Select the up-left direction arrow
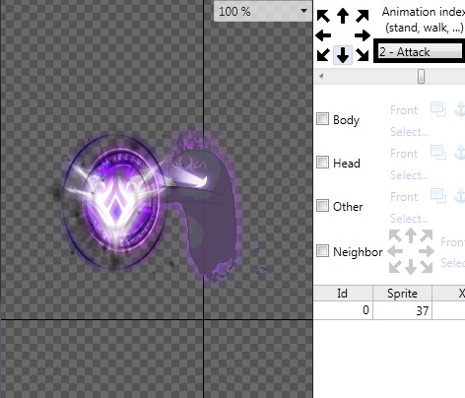 click(x=323, y=16)
